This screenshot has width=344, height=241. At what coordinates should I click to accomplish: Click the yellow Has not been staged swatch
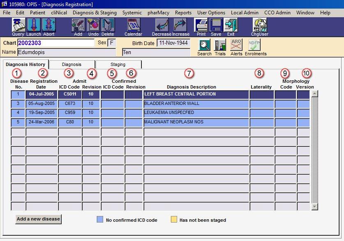pyautogui.click(x=174, y=219)
